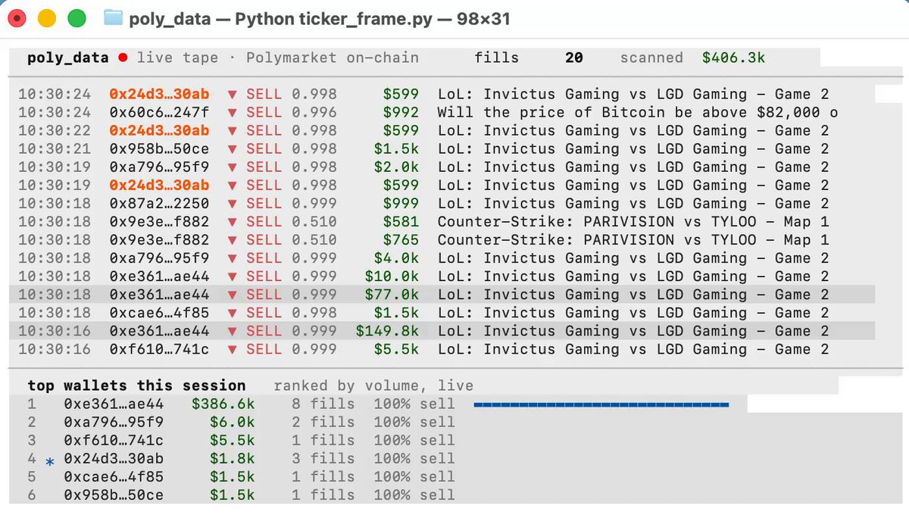Click the '$10.0k' fill amount
Screen dimensions: 909x518
(x=392, y=276)
